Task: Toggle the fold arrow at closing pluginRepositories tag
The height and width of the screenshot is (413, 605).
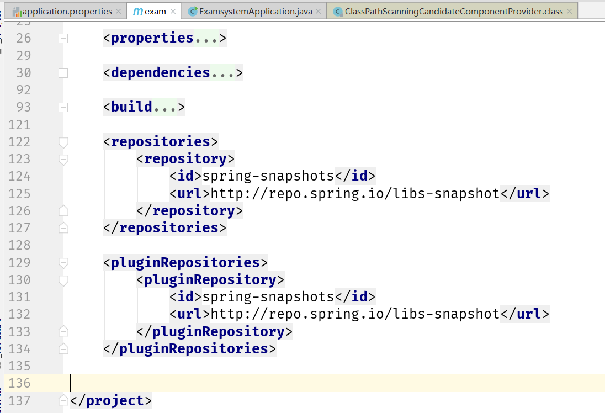Action: pyautogui.click(x=63, y=348)
